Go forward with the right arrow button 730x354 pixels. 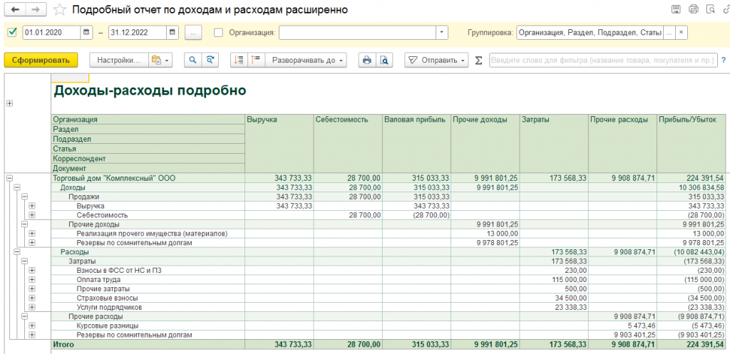point(36,9)
